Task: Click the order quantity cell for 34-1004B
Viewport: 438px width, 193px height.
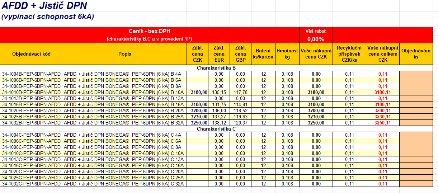Action: point(416,74)
